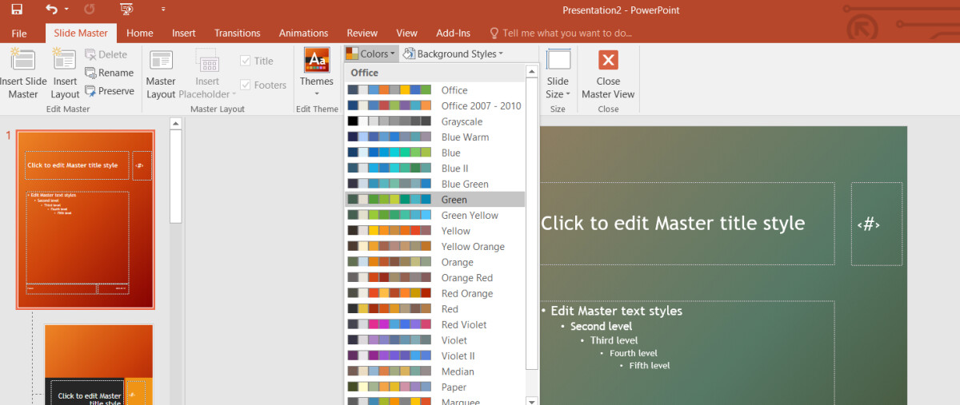Select the Blue Warm color theme

[x=435, y=137]
